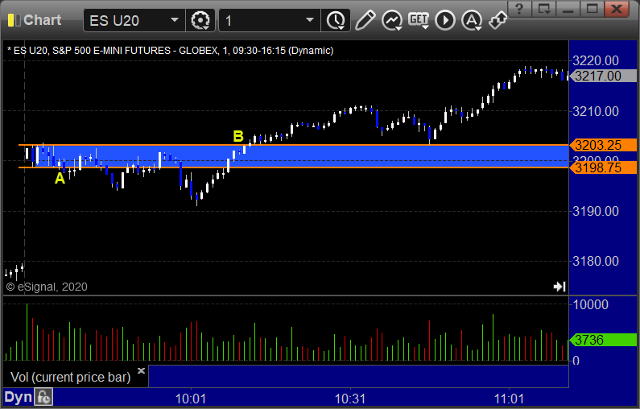Click the 3217.00 current price label

(x=604, y=76)
